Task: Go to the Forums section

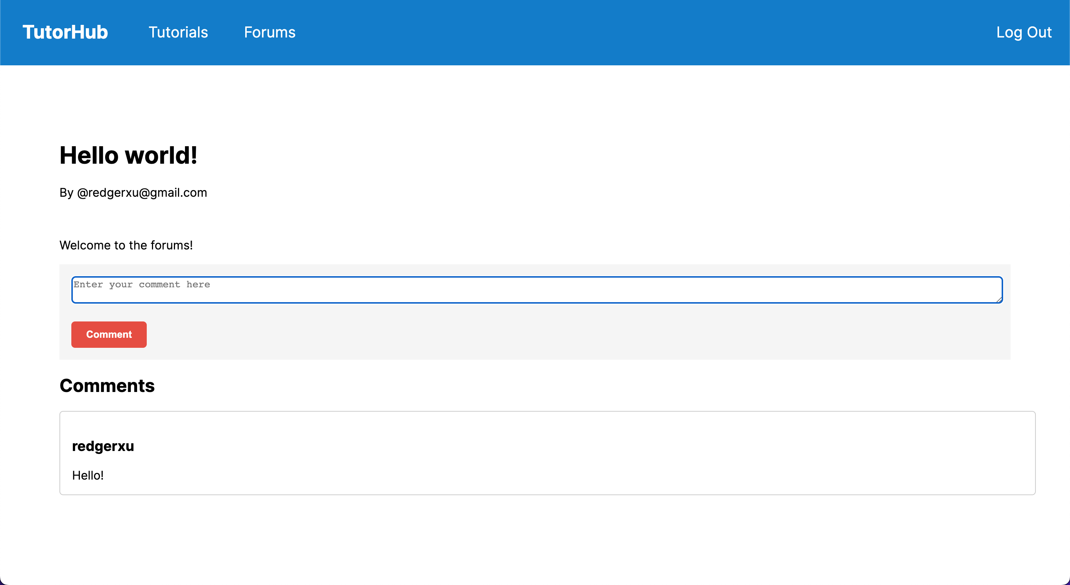Action: [270, 32]
